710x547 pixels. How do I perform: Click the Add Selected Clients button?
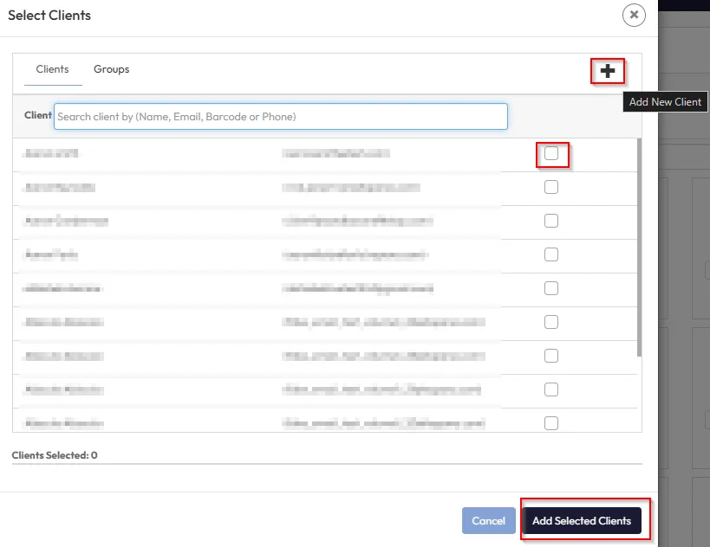[582, 521]
